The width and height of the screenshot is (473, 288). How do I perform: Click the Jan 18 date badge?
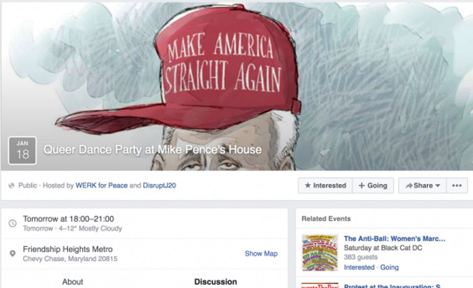(x=22, y=150)
